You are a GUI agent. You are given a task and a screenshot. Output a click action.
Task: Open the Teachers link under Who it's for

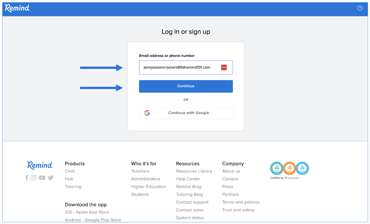(x=140, y=171)
